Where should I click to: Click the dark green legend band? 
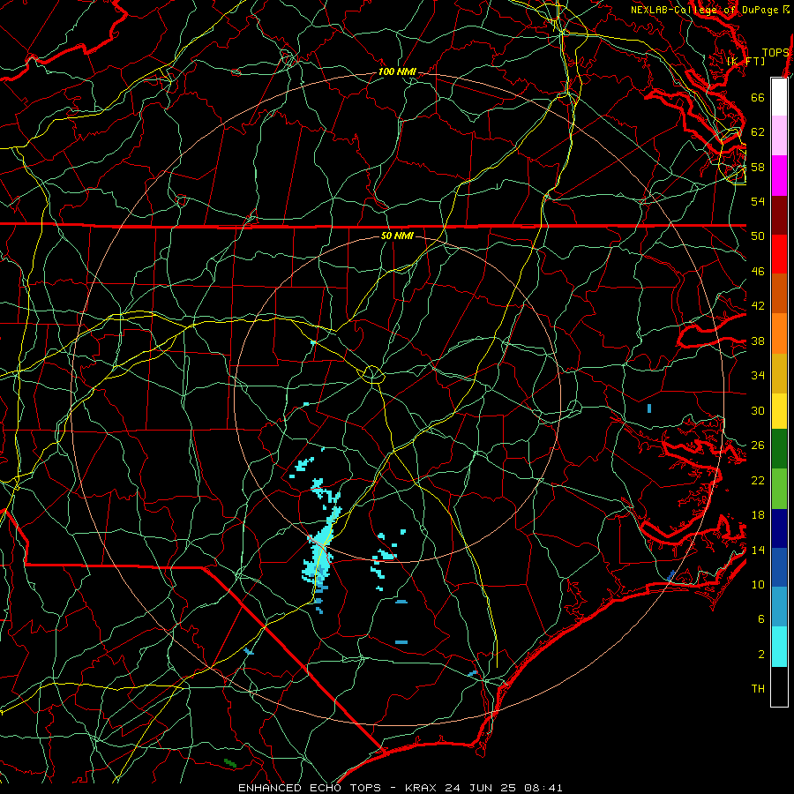(x=779, y=449)
